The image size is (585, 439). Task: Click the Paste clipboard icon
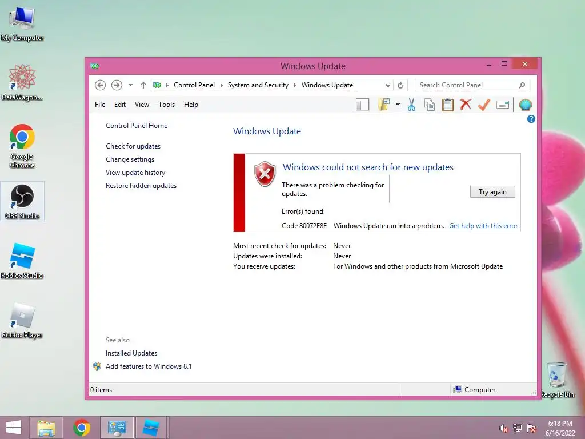(448, 105)
